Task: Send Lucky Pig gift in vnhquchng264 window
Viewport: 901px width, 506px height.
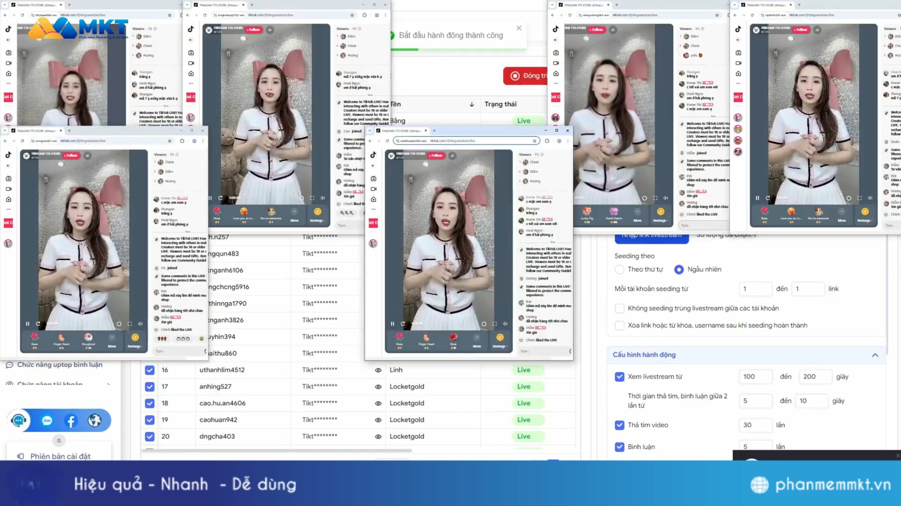Action: point(587,214)
